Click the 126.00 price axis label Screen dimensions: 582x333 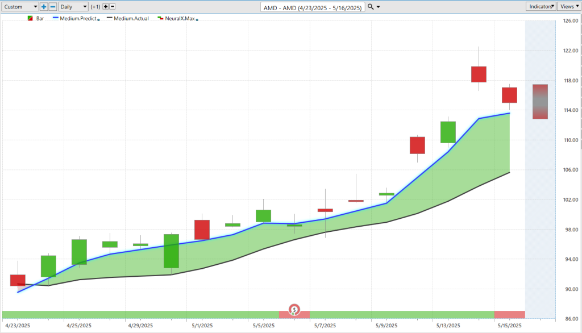[x=571, y=21]
